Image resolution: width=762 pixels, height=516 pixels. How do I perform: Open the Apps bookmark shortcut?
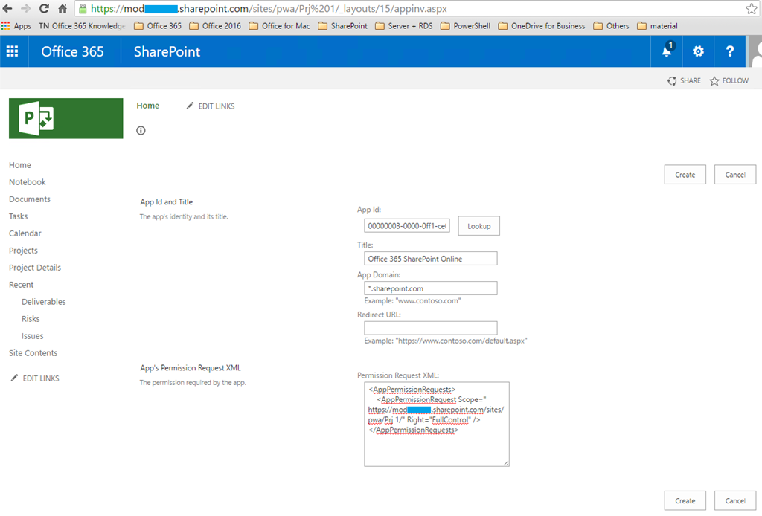16,26
